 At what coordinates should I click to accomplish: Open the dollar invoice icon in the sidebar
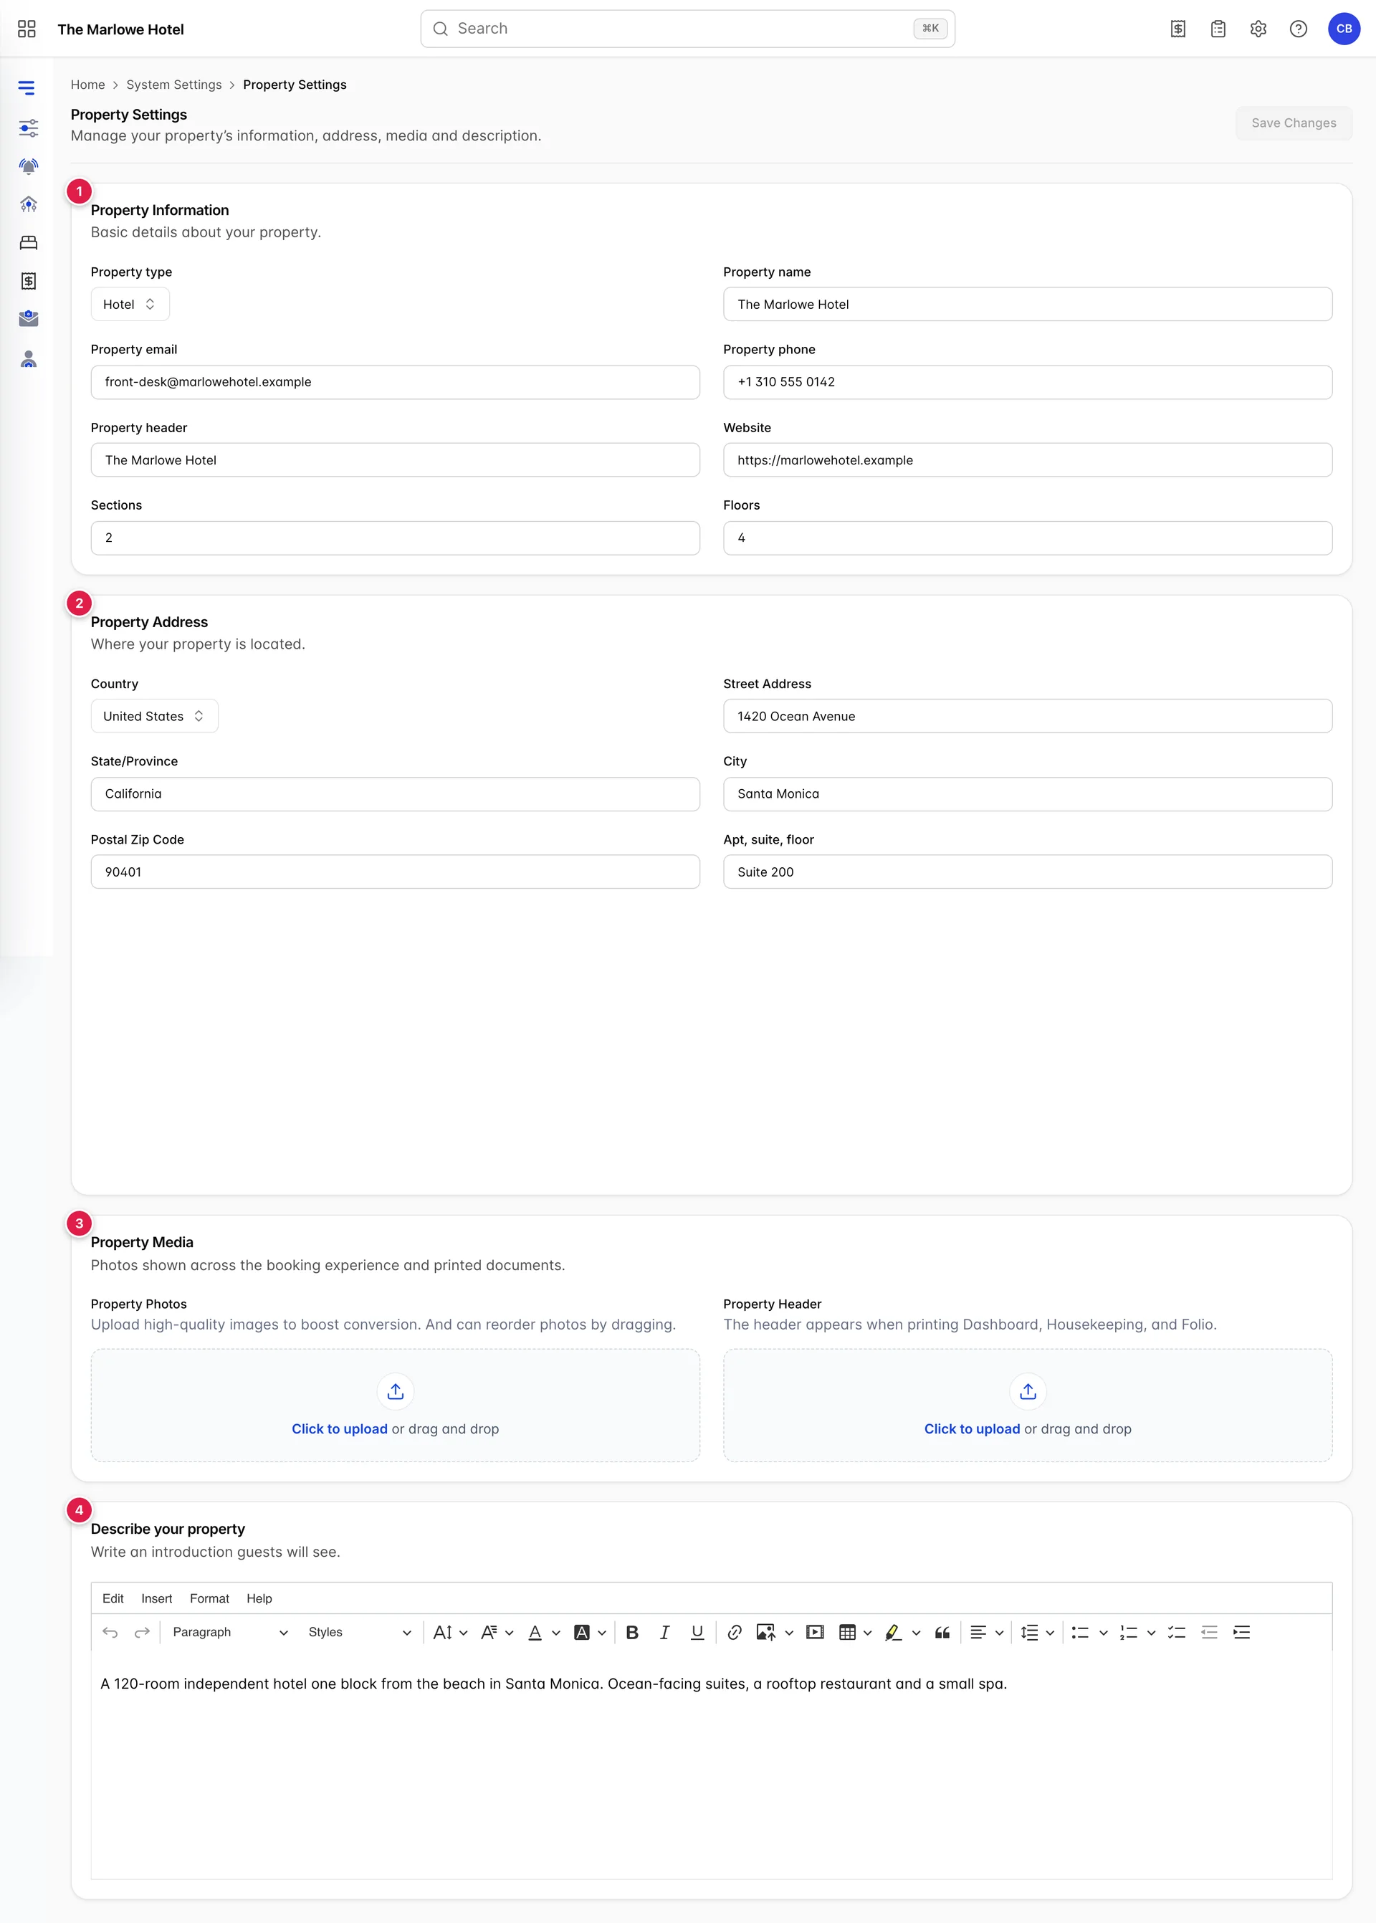pos(28,280)
